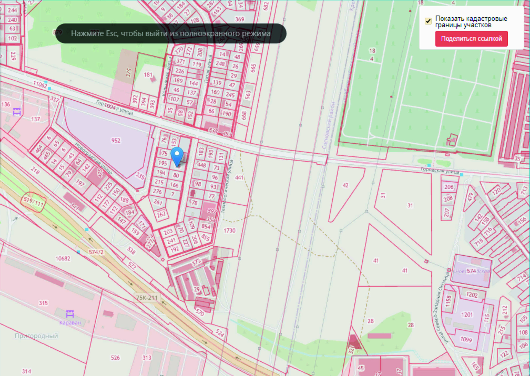Click the cyan square right of Городская улица label
The width and height of the screenshot is (530, 376).
click(462, 175)
